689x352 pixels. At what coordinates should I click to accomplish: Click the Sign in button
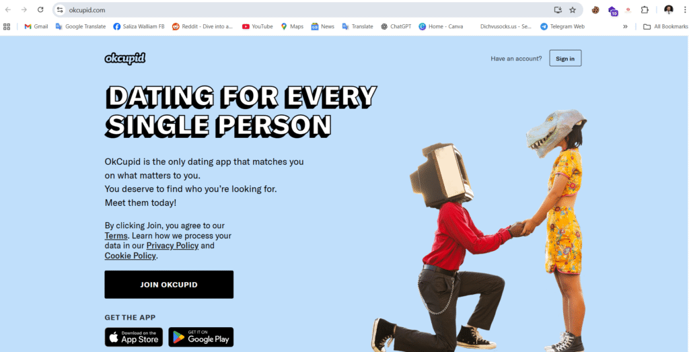click(565, 59)
